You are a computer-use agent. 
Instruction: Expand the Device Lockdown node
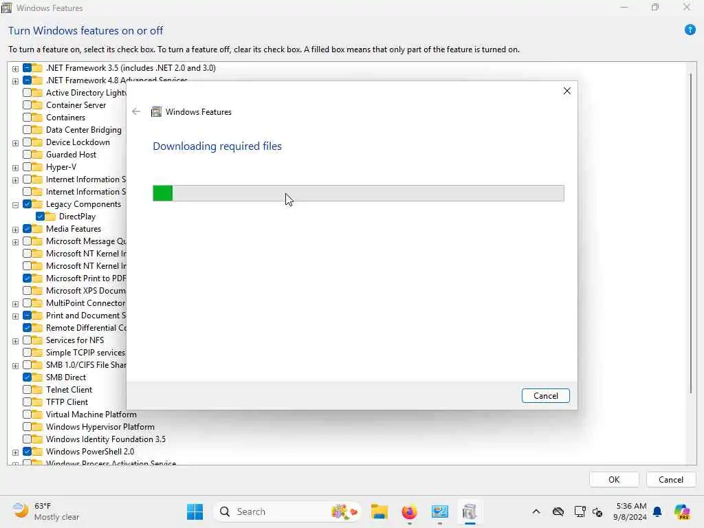[x=15, y=143]
